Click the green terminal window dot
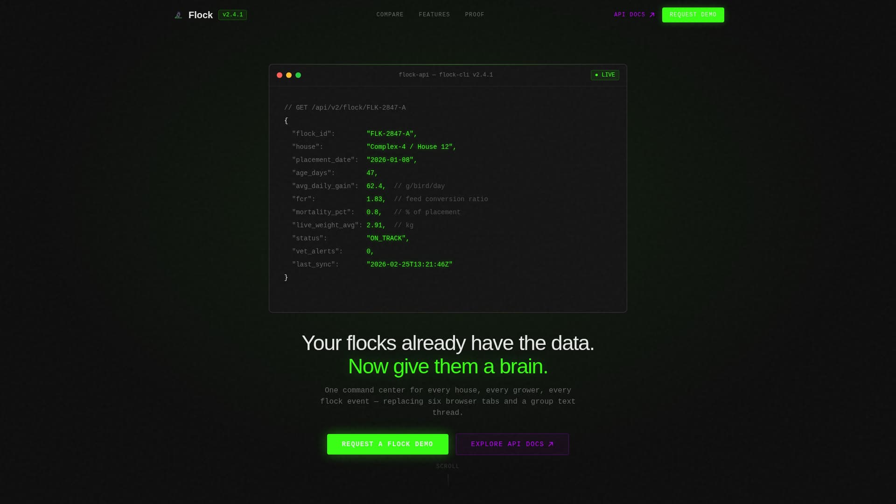Image resolution: width=896 pixels, height=504 pixels. tap(298, 75)
